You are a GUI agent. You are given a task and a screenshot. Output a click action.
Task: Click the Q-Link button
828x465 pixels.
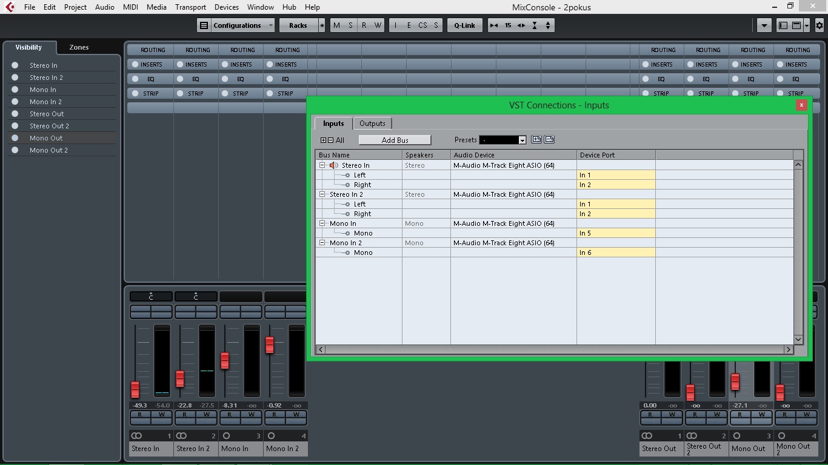point(464,25)
